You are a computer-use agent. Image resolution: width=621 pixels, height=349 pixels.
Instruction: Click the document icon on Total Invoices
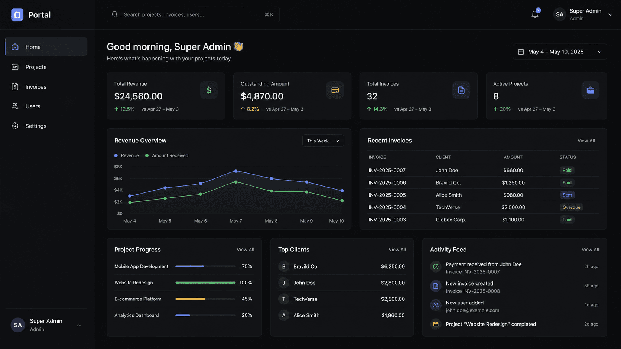(461, 90)
